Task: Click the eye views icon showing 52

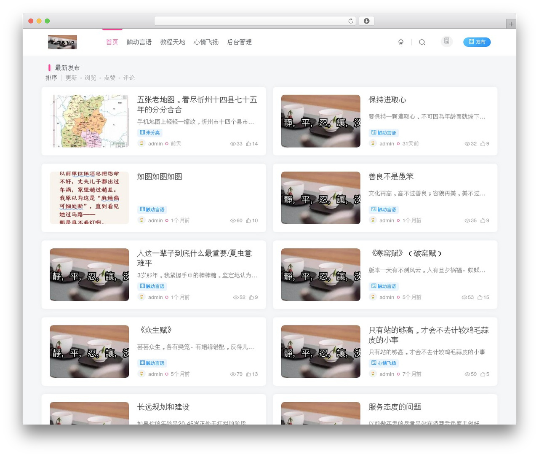Action: [x=236, y=297]
